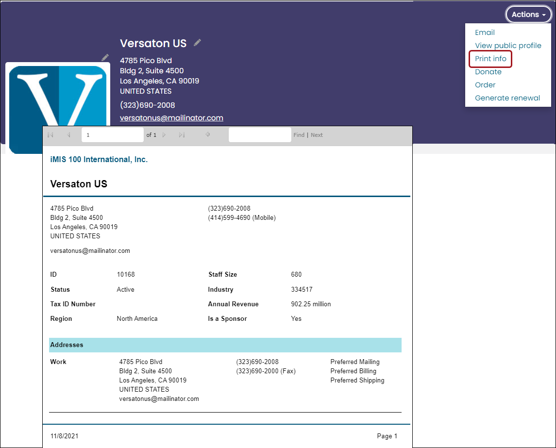Select Annual Revenue 902.25 million

click(311, 304)
